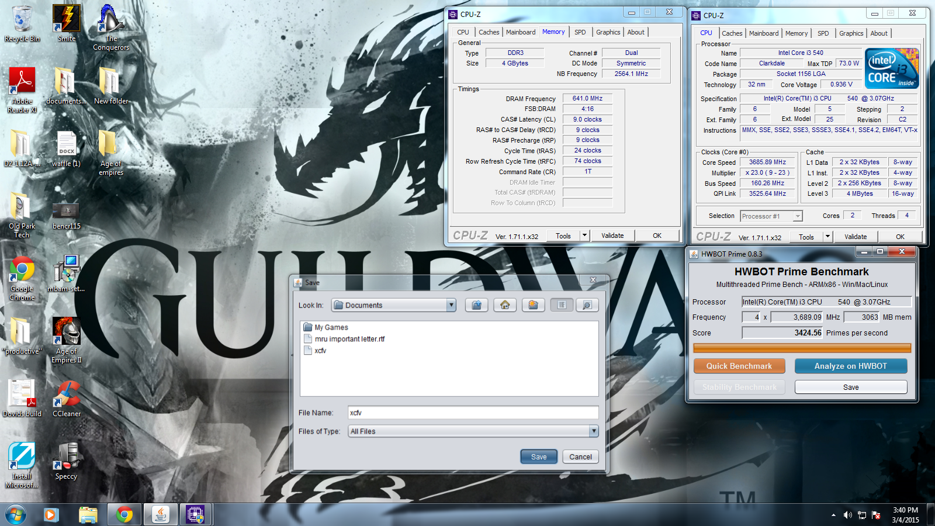
Task: Click Quick Benchmark in HWBOT Prime
Action: 739,366
